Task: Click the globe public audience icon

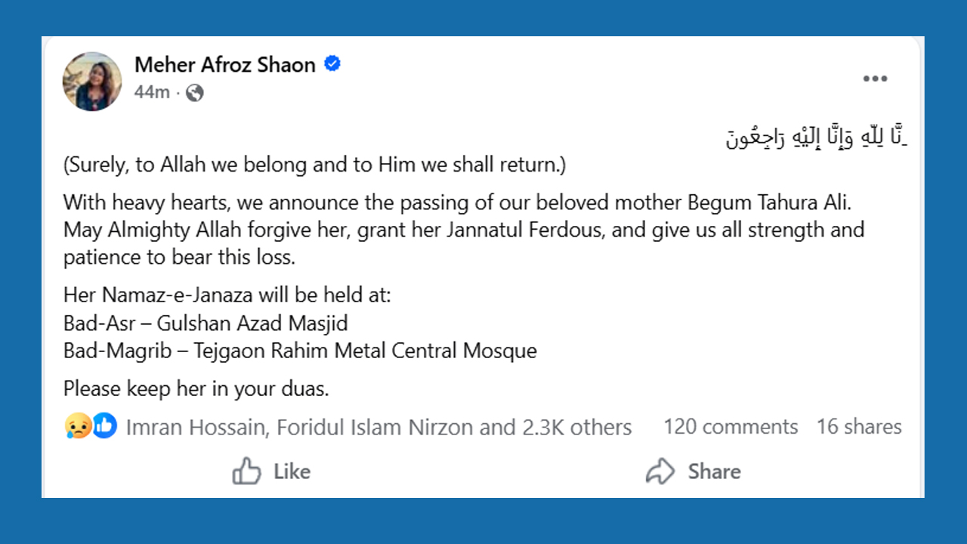Action: click(x=195, y=93)
